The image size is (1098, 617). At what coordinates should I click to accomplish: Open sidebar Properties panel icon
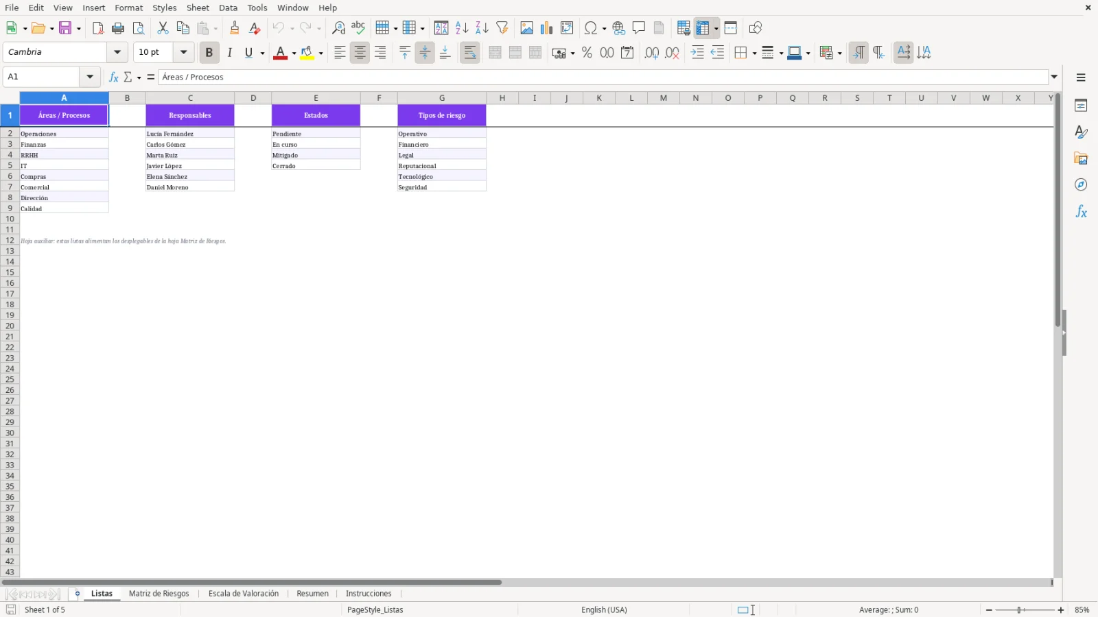pos(1081,106)
